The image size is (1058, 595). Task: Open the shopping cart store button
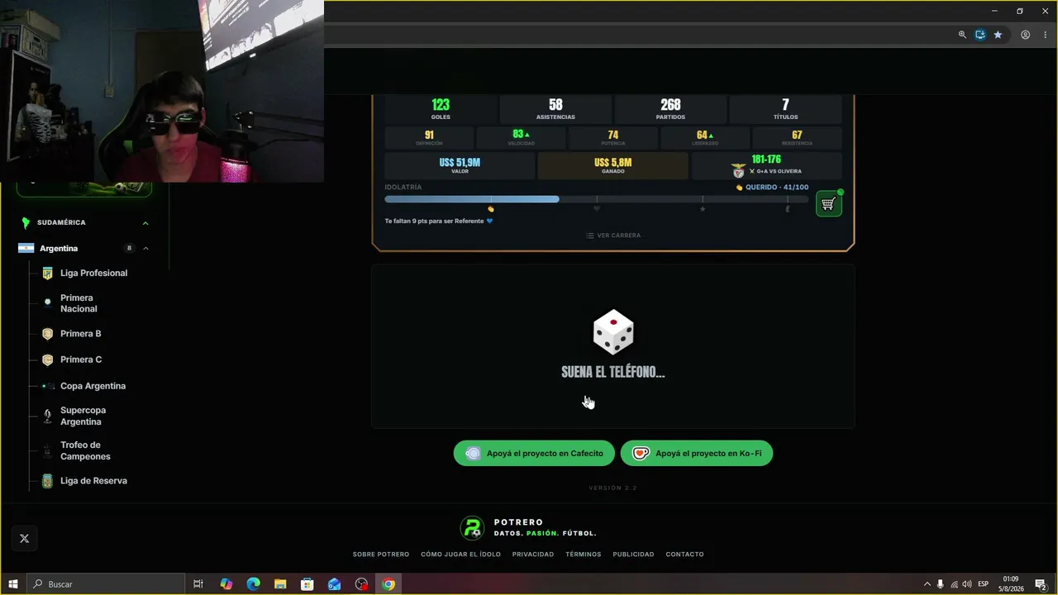tap(828, 204)
